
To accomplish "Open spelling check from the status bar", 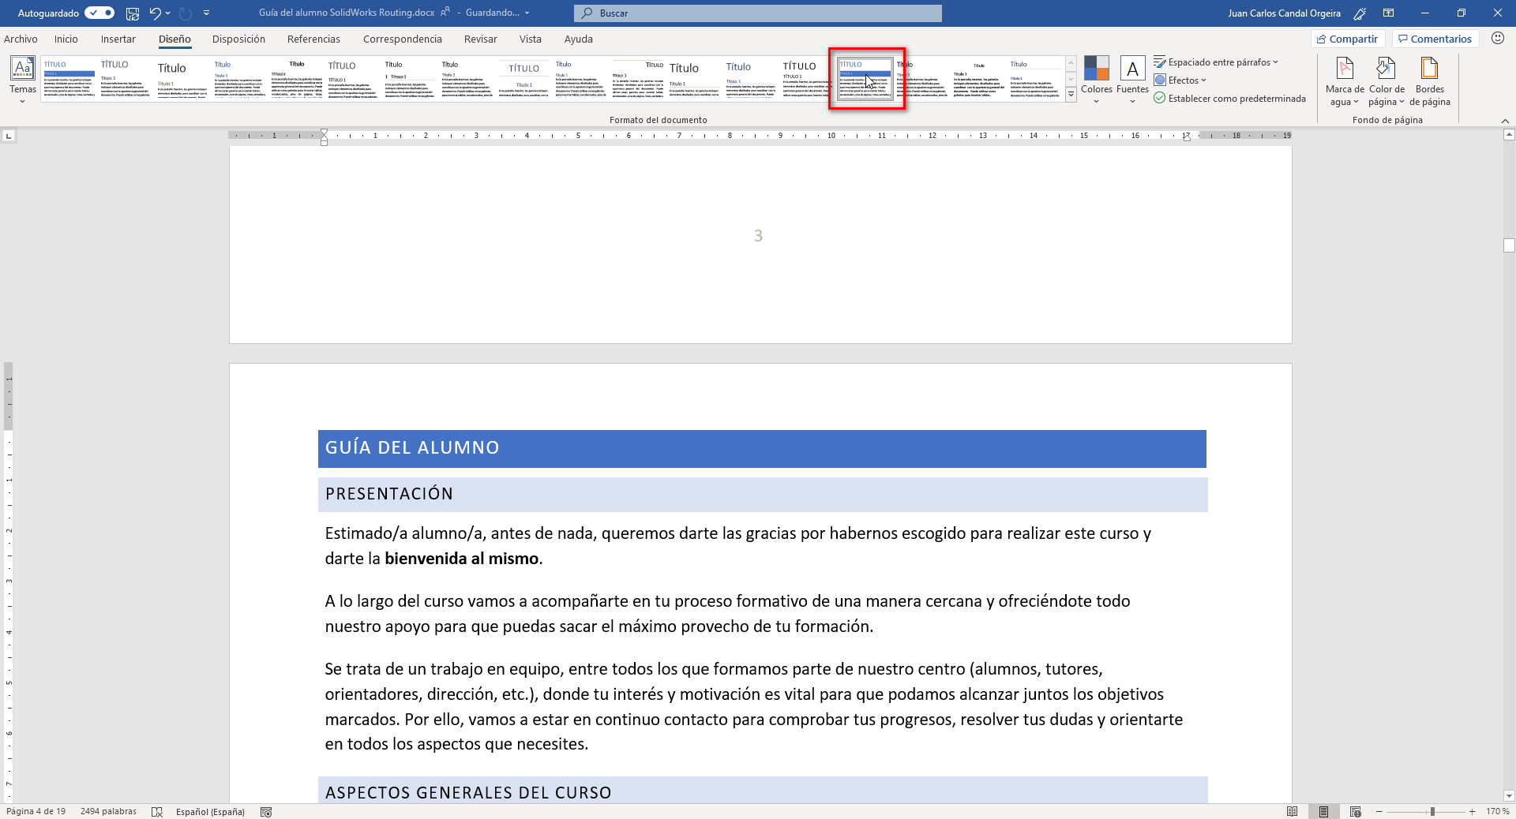I will pyautogui.click(x=157, y=812).
